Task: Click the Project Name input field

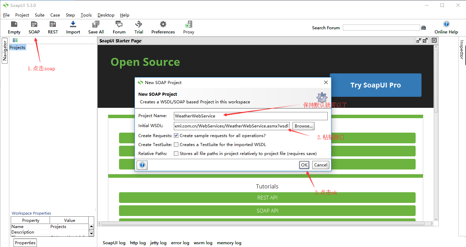Action: tap(250, 116)
